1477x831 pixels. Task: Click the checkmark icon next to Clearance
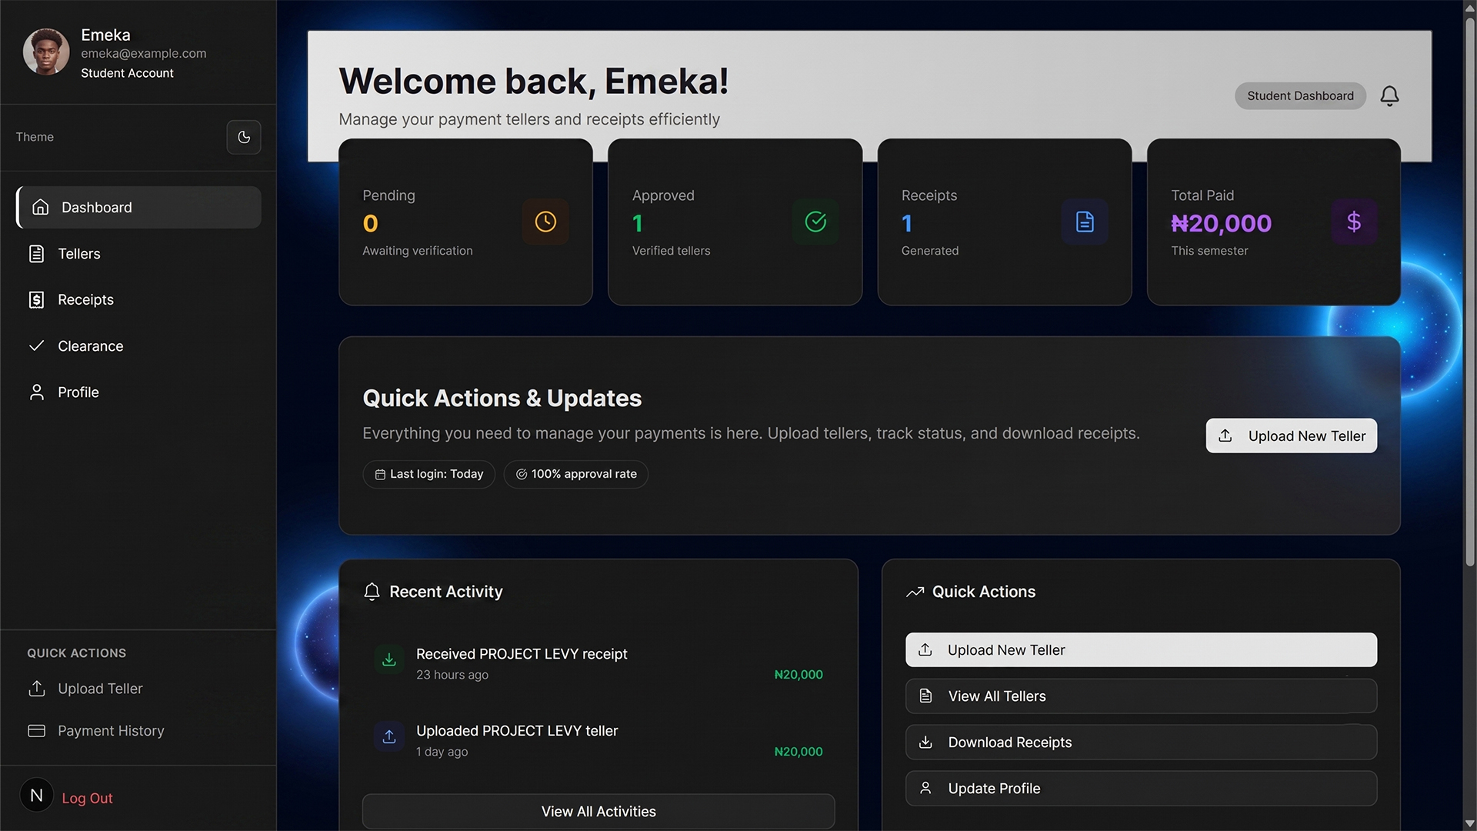pos(36,346)
